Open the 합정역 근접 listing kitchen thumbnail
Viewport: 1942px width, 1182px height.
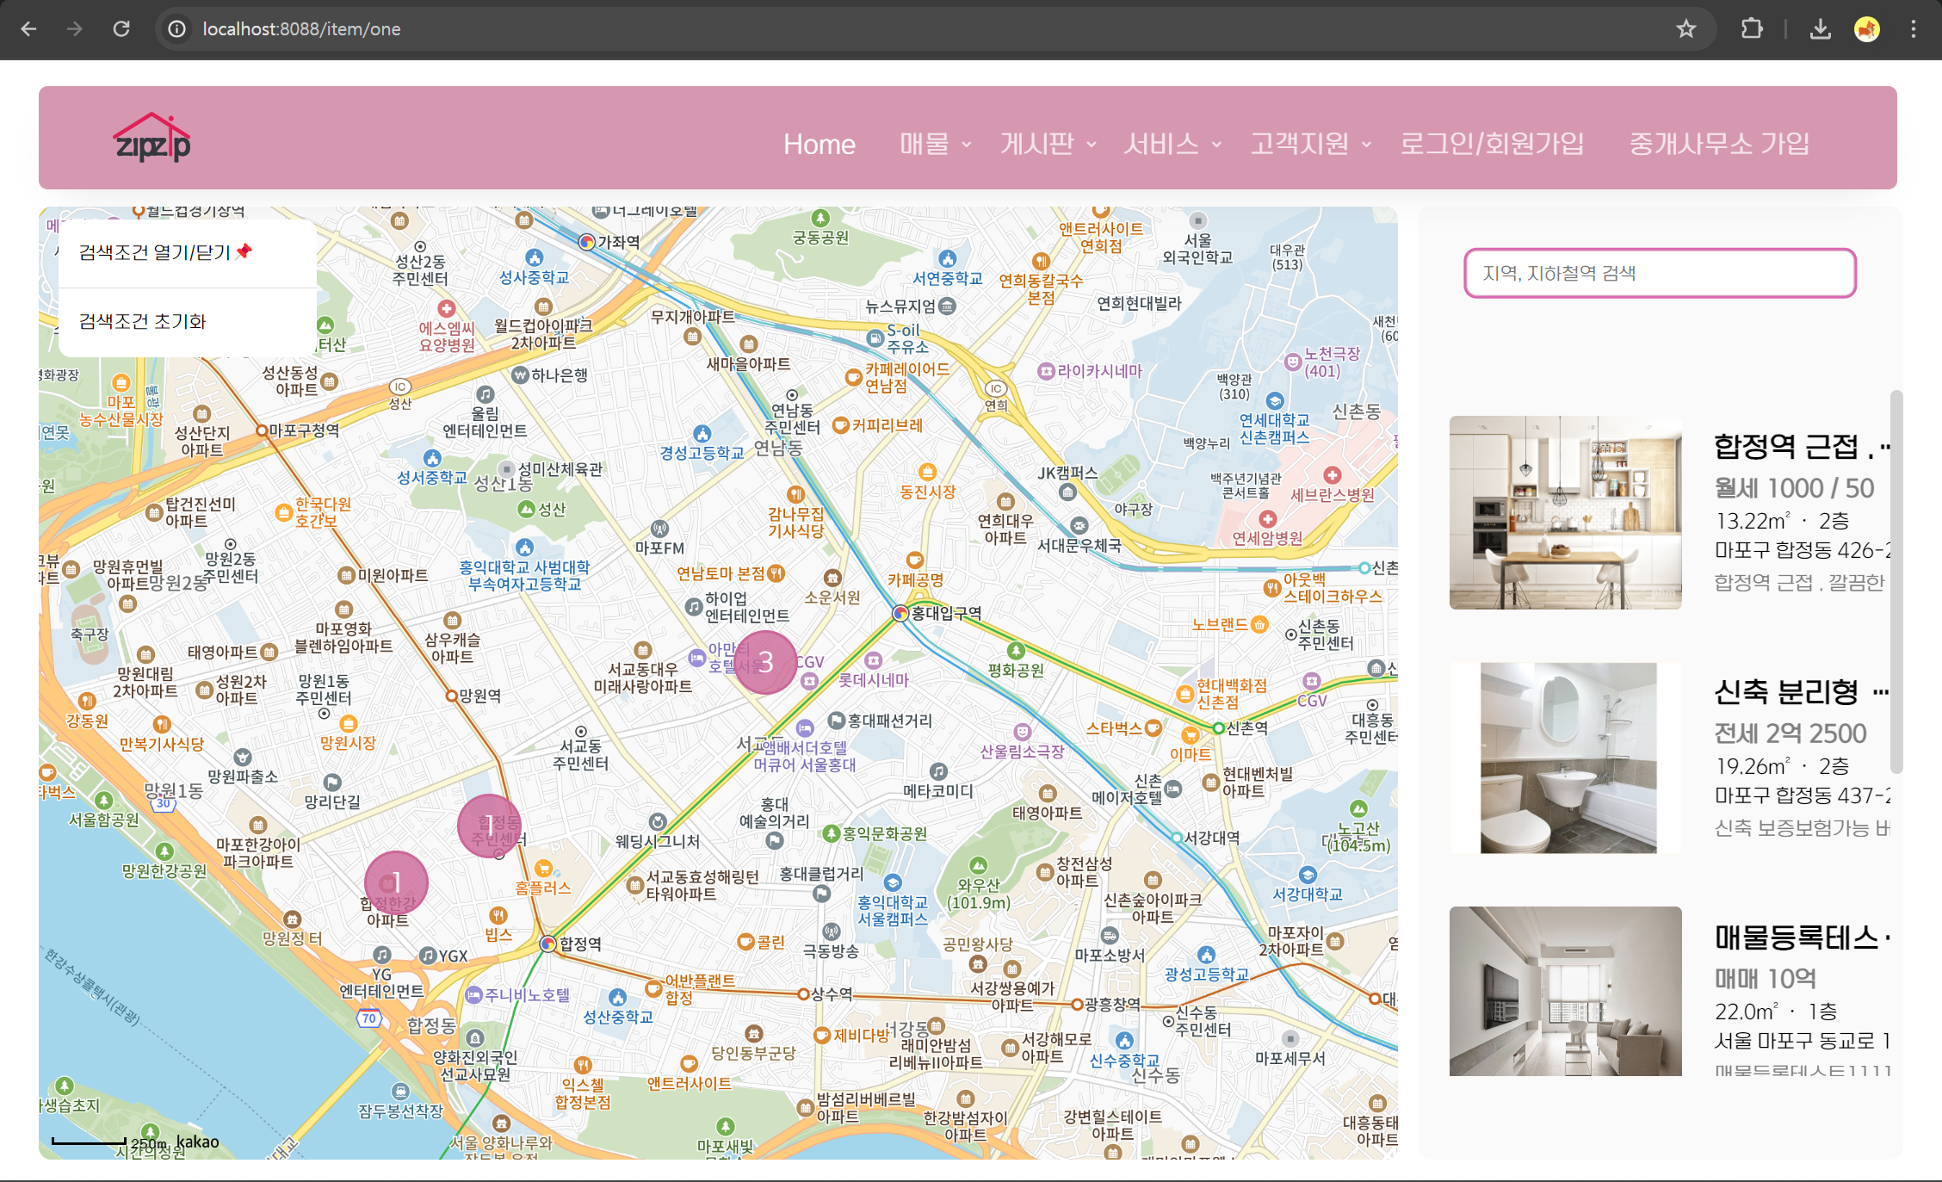1565,513
